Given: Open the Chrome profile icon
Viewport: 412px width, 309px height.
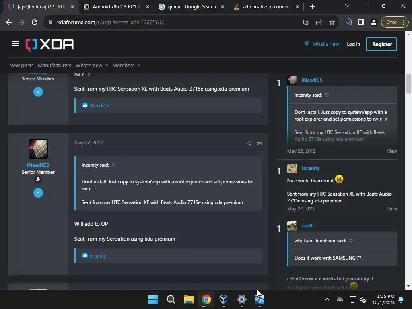Looking at the screenshot, I should tap(374, 23).
